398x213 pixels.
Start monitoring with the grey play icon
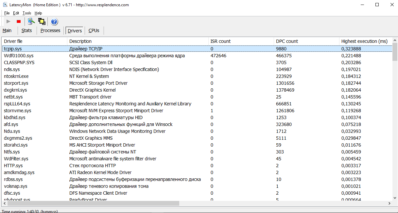coord(9,22)
